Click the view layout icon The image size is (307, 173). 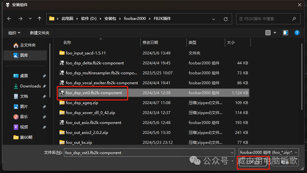pos(268,33)
